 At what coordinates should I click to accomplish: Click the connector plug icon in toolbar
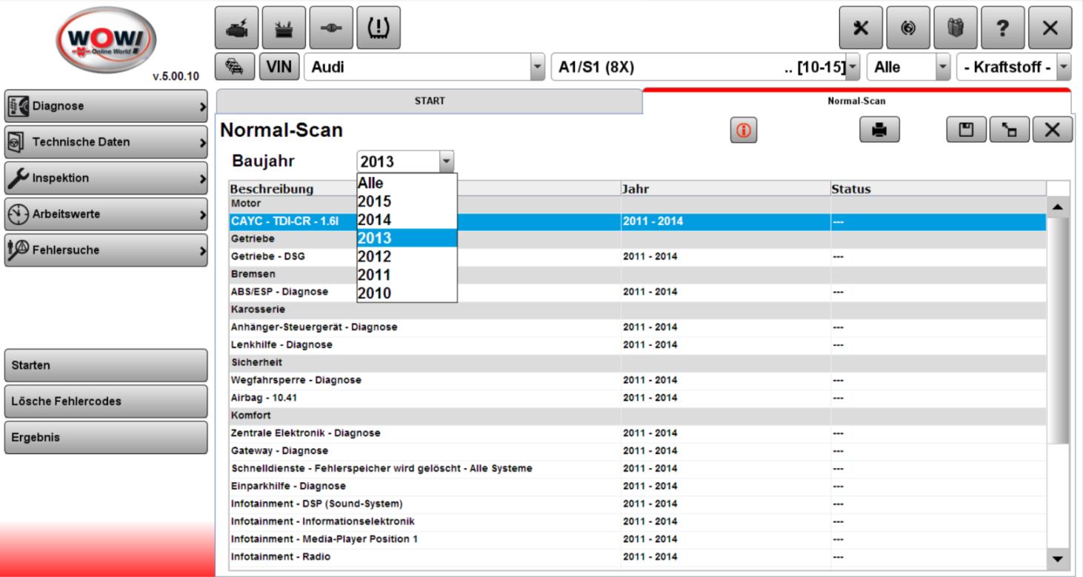pyautogui.click(x=331, y=27)
